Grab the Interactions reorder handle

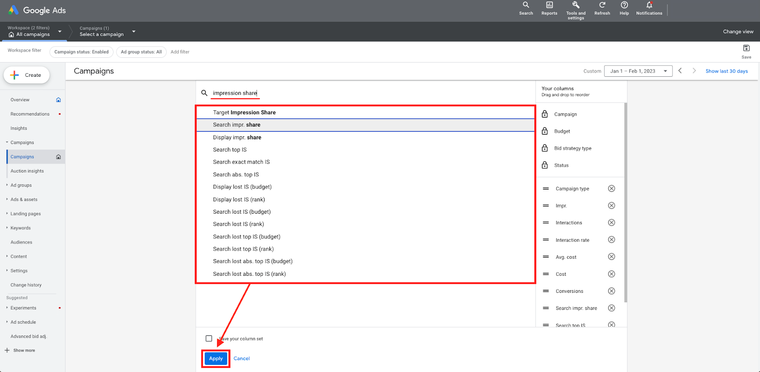coord(546,223)
